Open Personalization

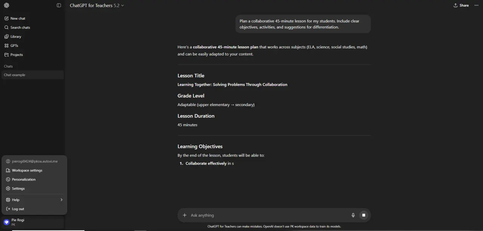[x=34, y=179]
